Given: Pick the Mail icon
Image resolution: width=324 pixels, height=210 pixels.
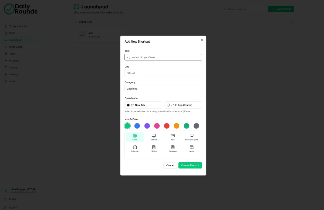Looking at the screenshot, I should tap(173, 137).
